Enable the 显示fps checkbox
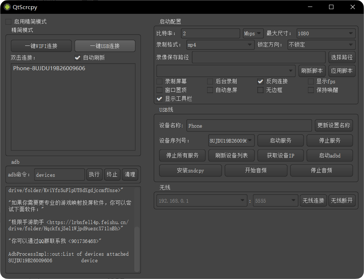Image resolution: width=364 pixels, height=279 pixels. pyautogui.click(x=311, y=81)
